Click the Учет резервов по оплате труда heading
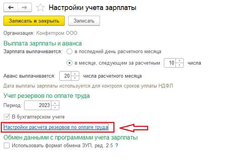Image resolution: width=242 pixels, height=164 pixels. coord(47,96)
